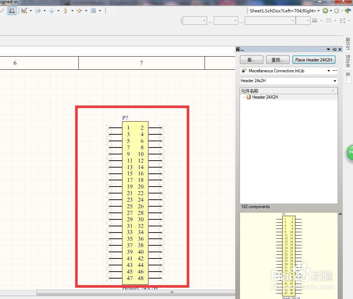
Task: Open the second empty formatting combo box
Action: pos(226,21)
